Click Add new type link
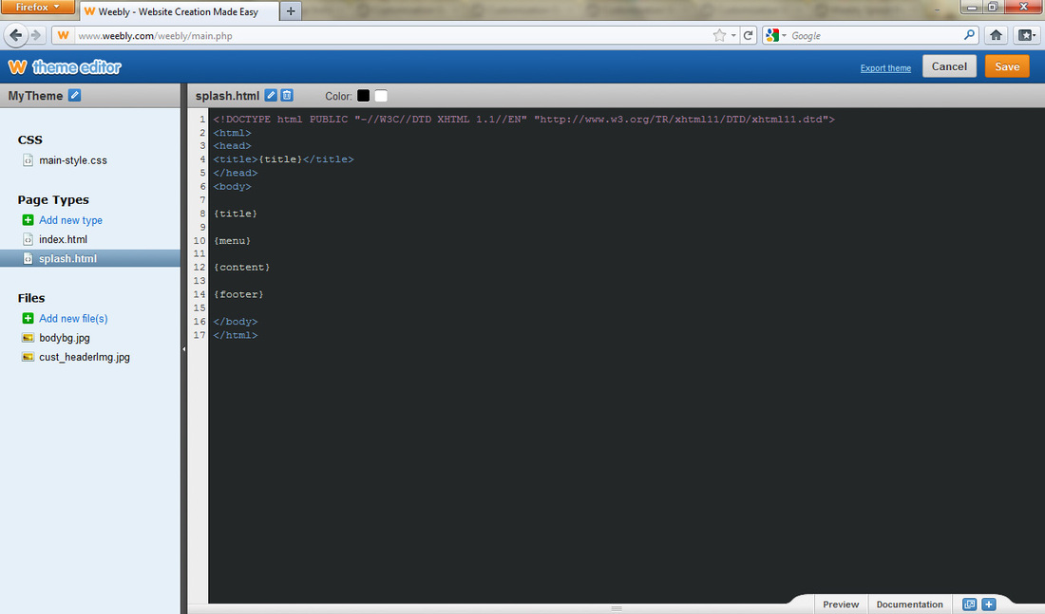The image size is (1045, 614). 70,220
